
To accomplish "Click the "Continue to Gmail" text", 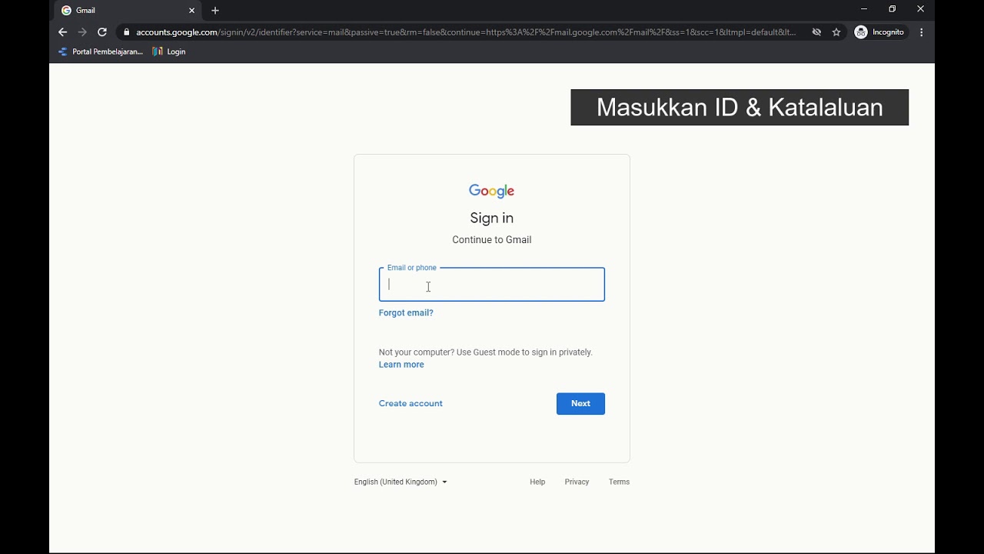I will 492,239.
